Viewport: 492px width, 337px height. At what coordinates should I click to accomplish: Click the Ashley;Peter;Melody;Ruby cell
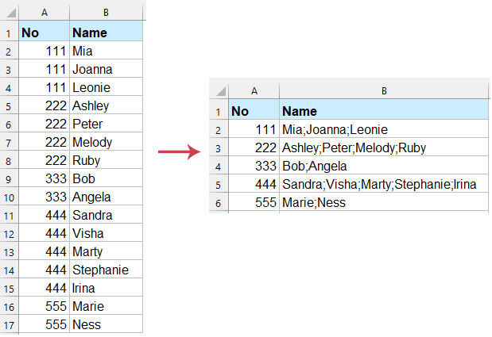[x=383, y=147]
